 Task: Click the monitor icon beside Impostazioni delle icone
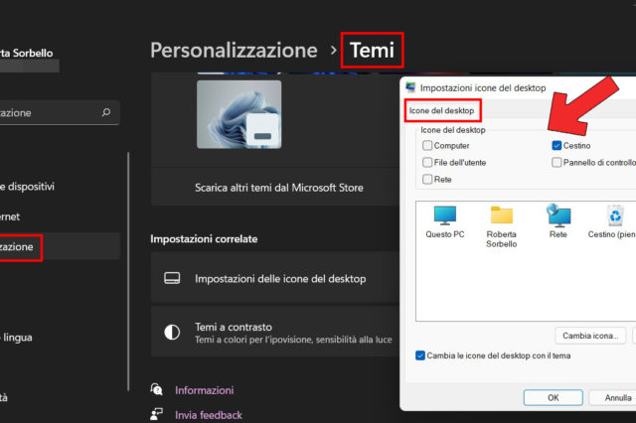pos(172,278)
